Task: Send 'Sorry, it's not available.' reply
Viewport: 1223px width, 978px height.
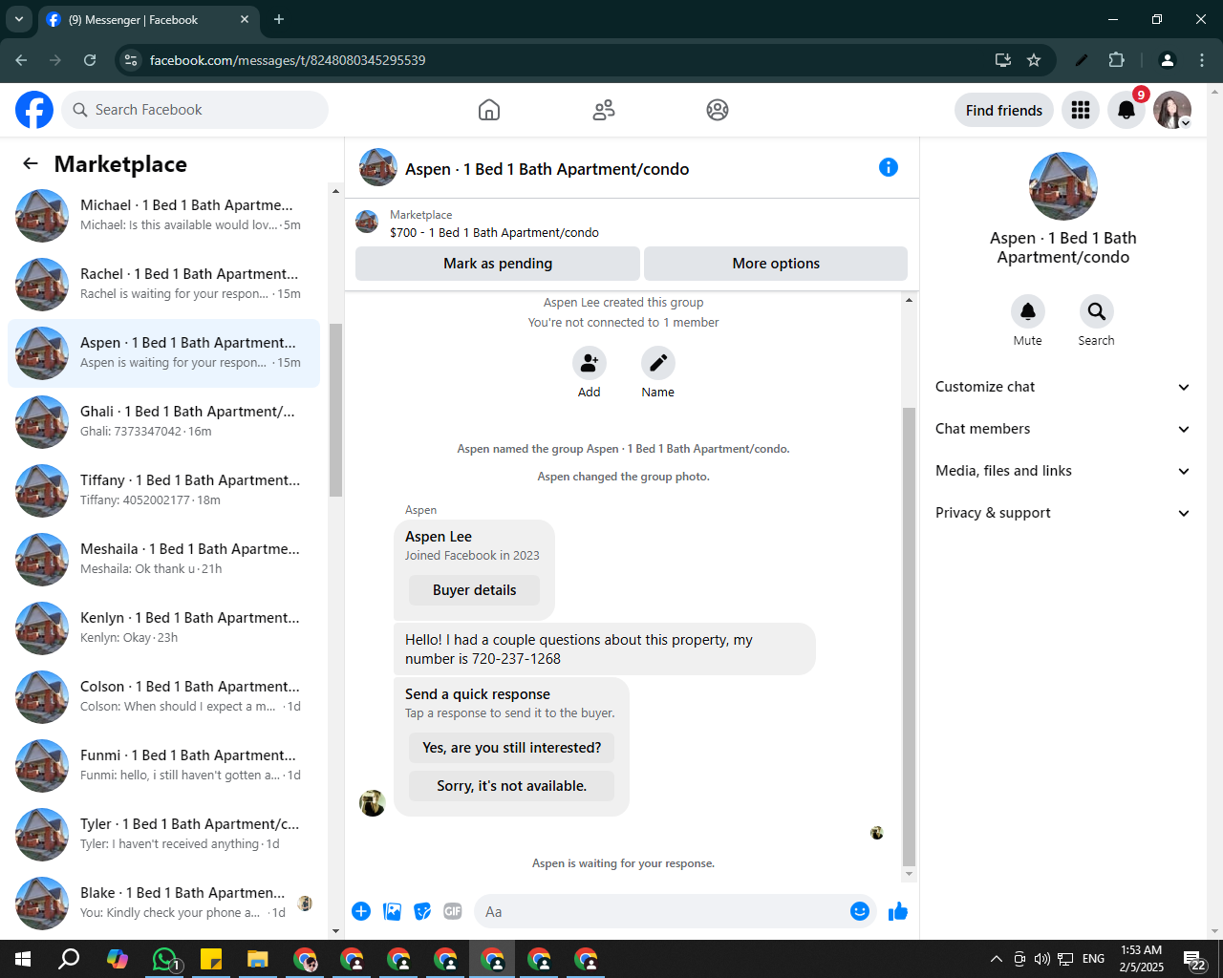Action: [x=512, y=786]
